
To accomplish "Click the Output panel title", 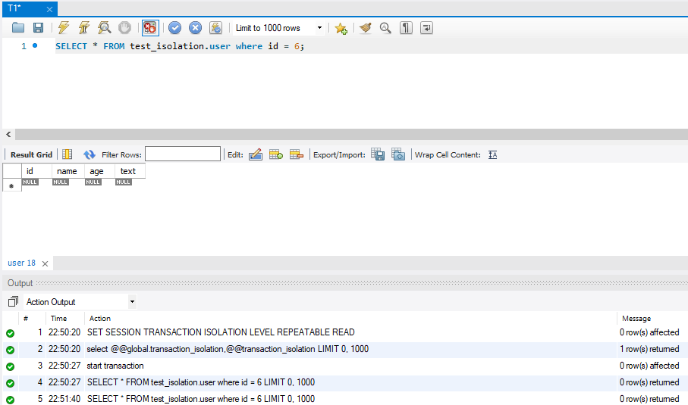I will [x=20, y=283].
